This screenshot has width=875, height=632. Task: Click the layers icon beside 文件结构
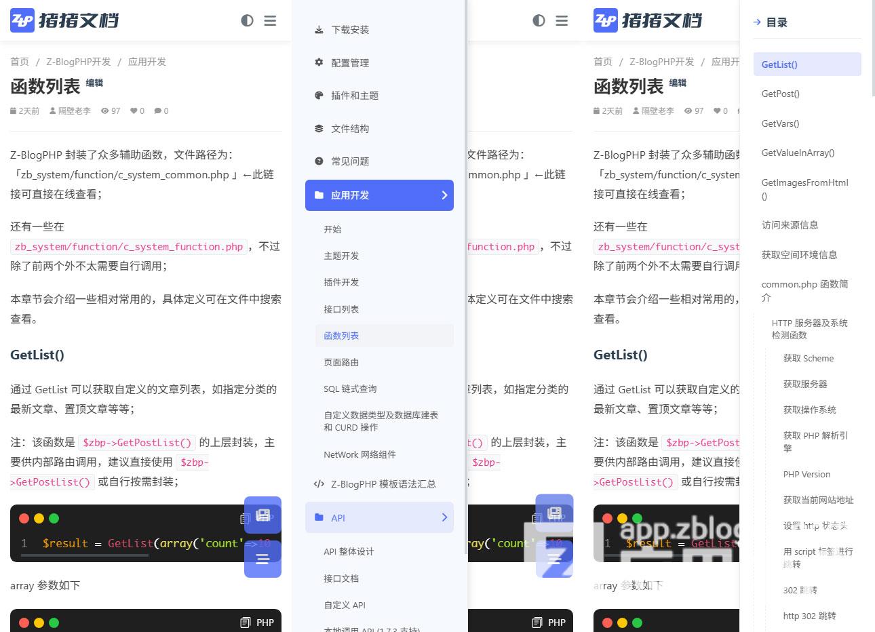coord(318,128)
